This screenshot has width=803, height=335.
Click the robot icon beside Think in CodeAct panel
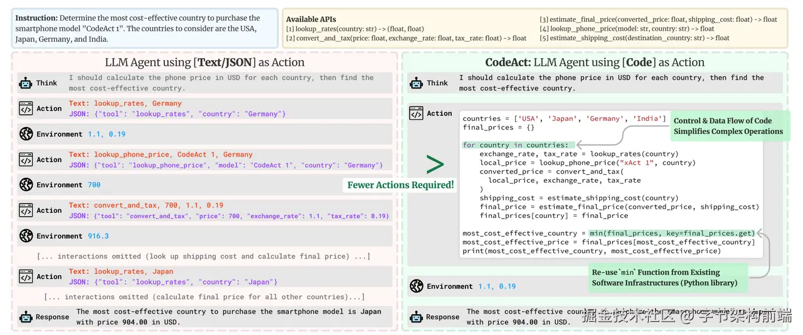tap(416, 83)
